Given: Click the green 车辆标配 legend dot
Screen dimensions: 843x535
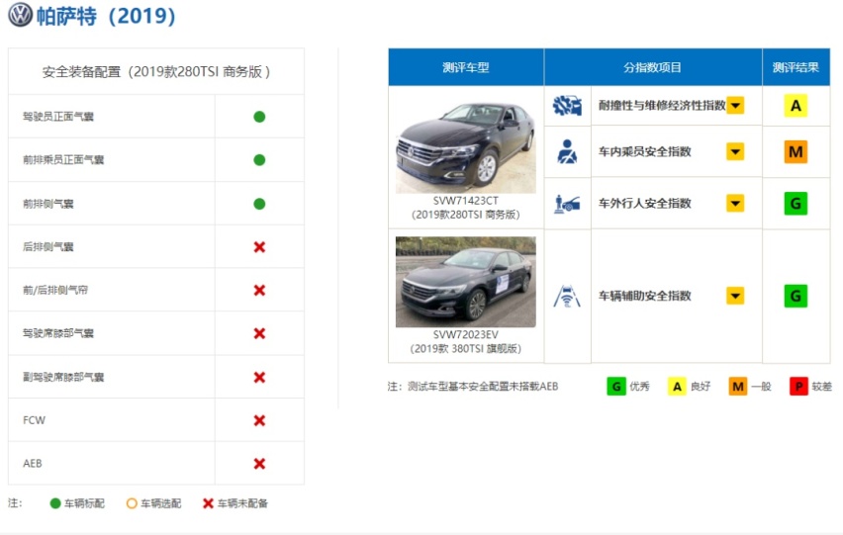Looking at the screenshot, I should [54, 503].
